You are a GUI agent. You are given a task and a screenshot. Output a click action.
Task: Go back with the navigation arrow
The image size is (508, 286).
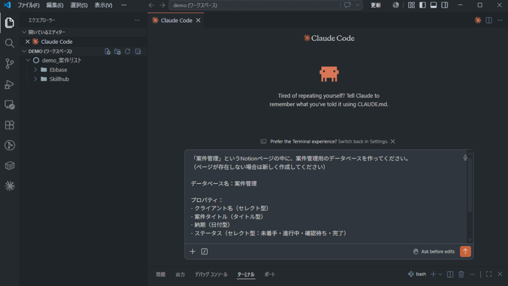151,5
